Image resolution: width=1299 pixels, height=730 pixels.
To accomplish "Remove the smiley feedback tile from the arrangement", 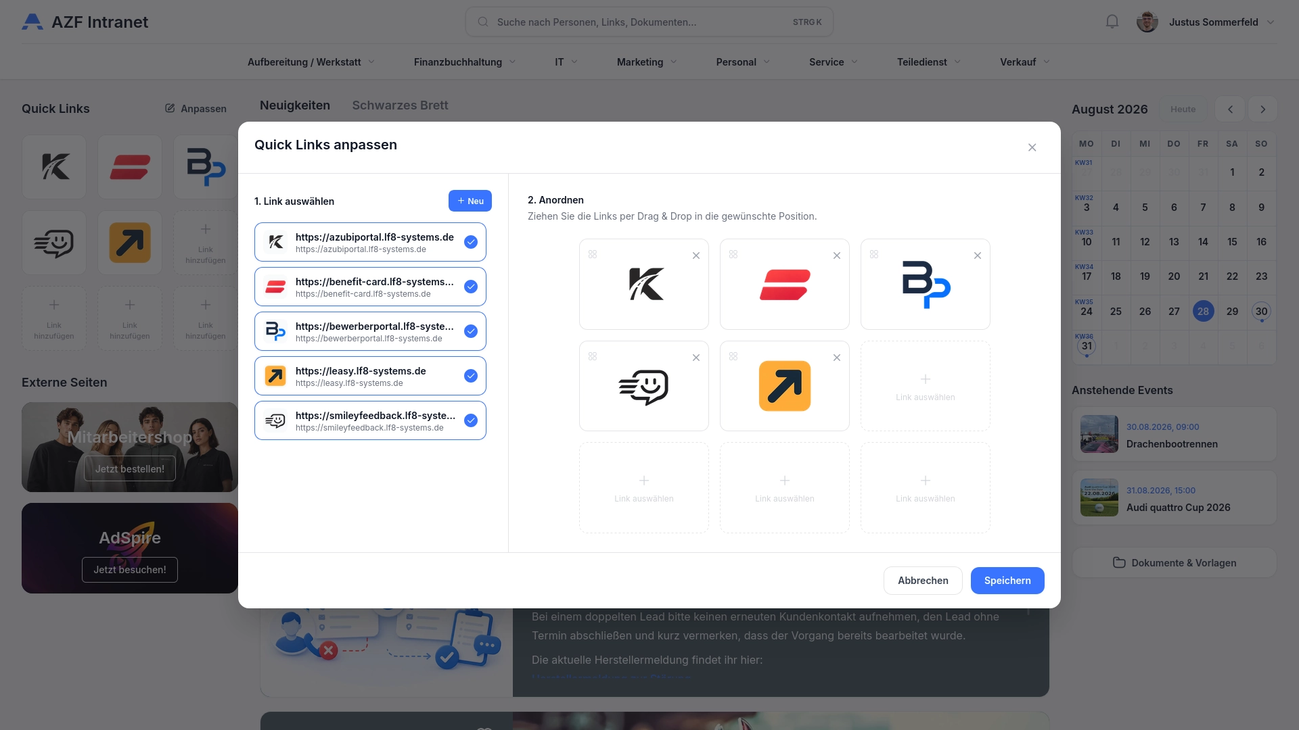I will 696,358.
